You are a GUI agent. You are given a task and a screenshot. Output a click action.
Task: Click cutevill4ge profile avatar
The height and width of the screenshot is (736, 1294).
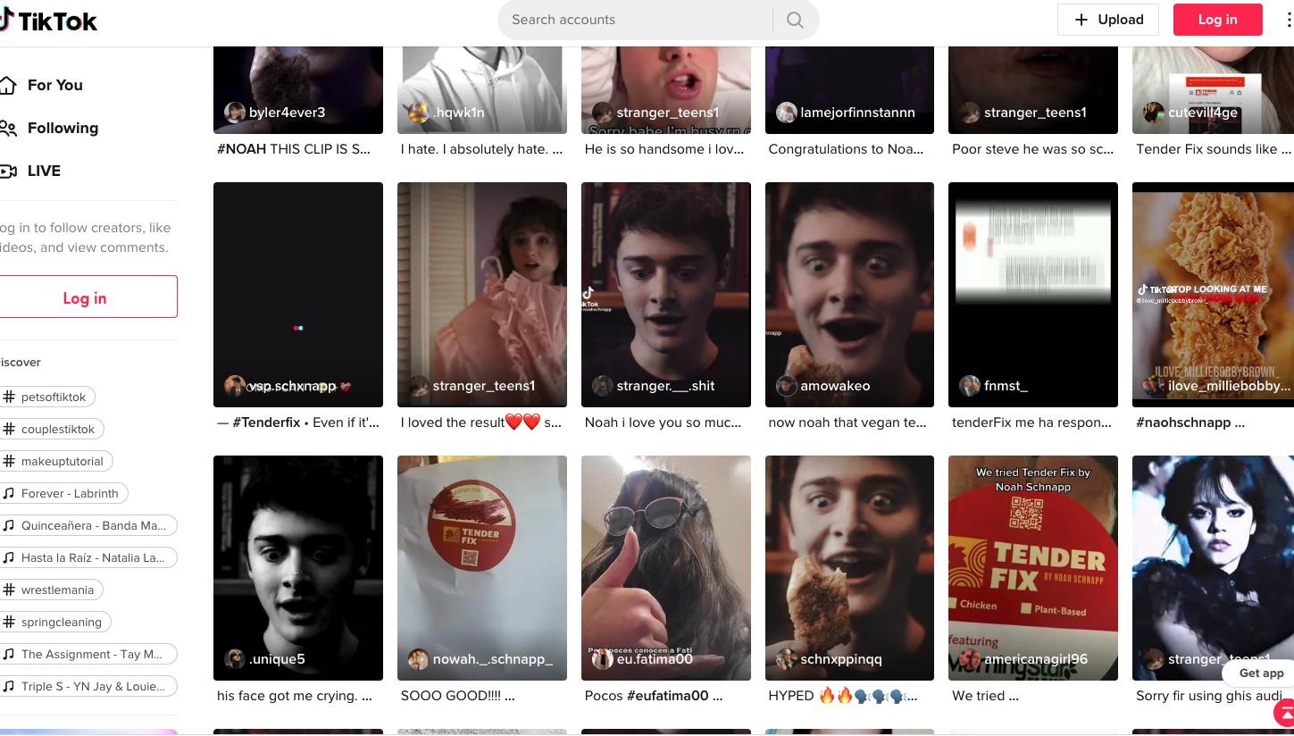(1155, 113)
